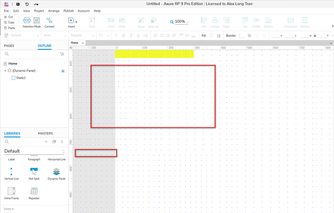Switch to the Masters tab
Image resolution: width=334 pixels, height=213 pixels.
(45, 133)
